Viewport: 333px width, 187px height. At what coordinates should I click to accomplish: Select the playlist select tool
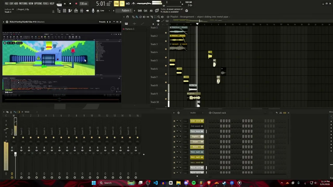point(155,17)
